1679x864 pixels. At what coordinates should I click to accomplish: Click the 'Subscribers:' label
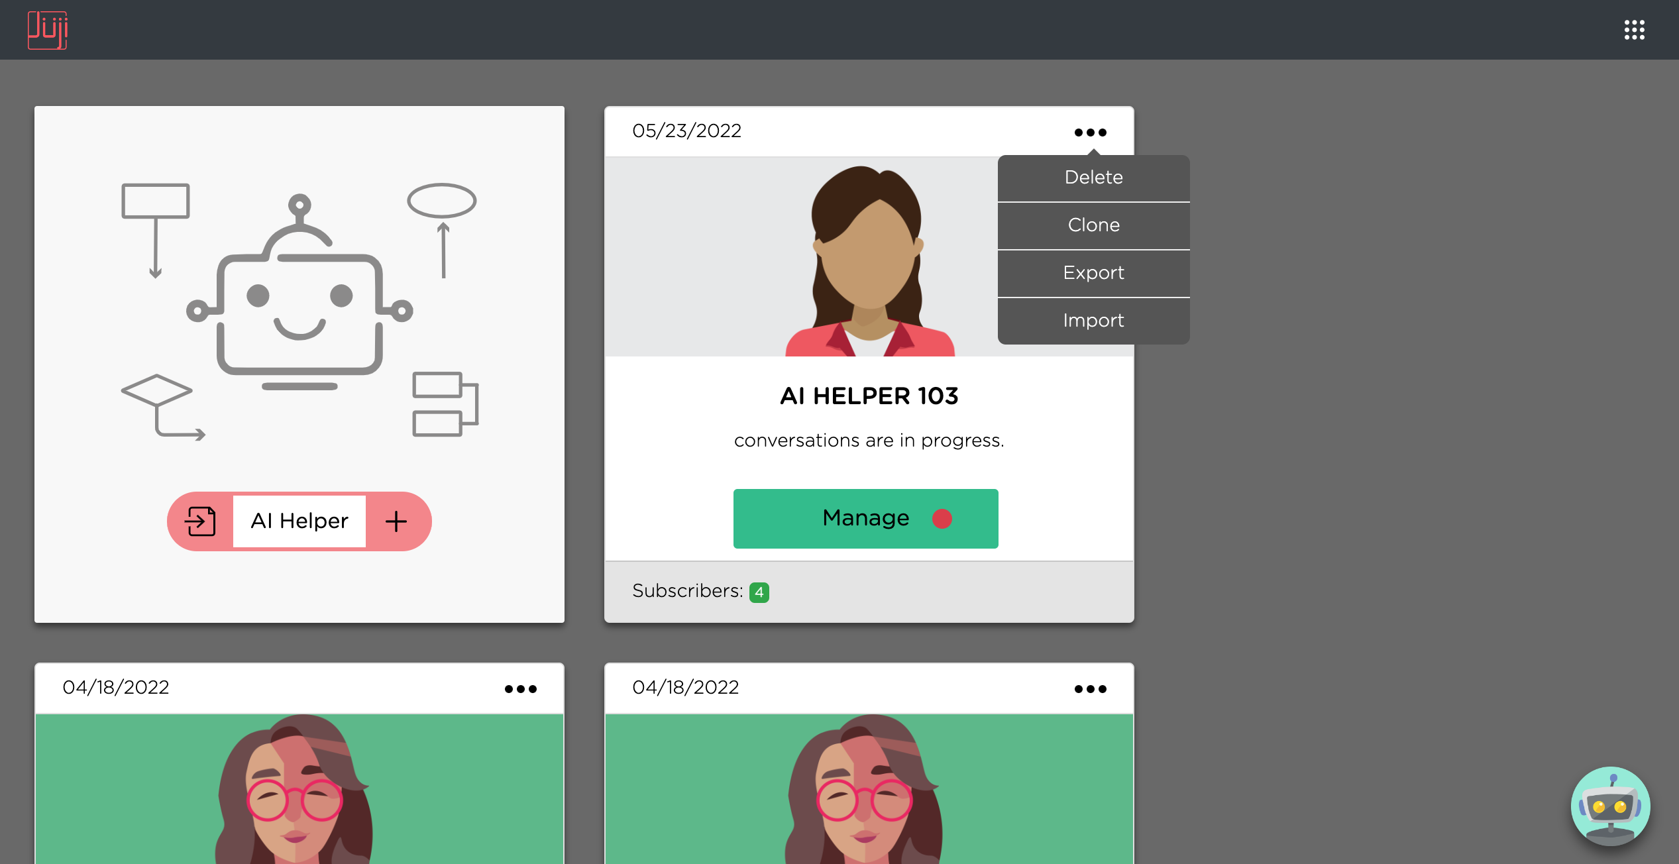687,591
